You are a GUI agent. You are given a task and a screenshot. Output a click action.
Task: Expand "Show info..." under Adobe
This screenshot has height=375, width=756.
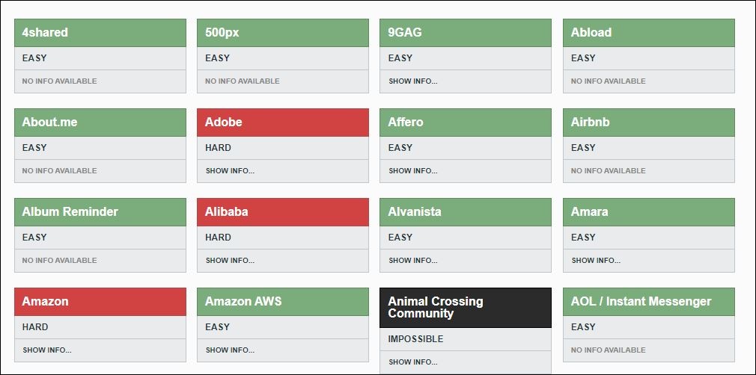pos(230,171)
